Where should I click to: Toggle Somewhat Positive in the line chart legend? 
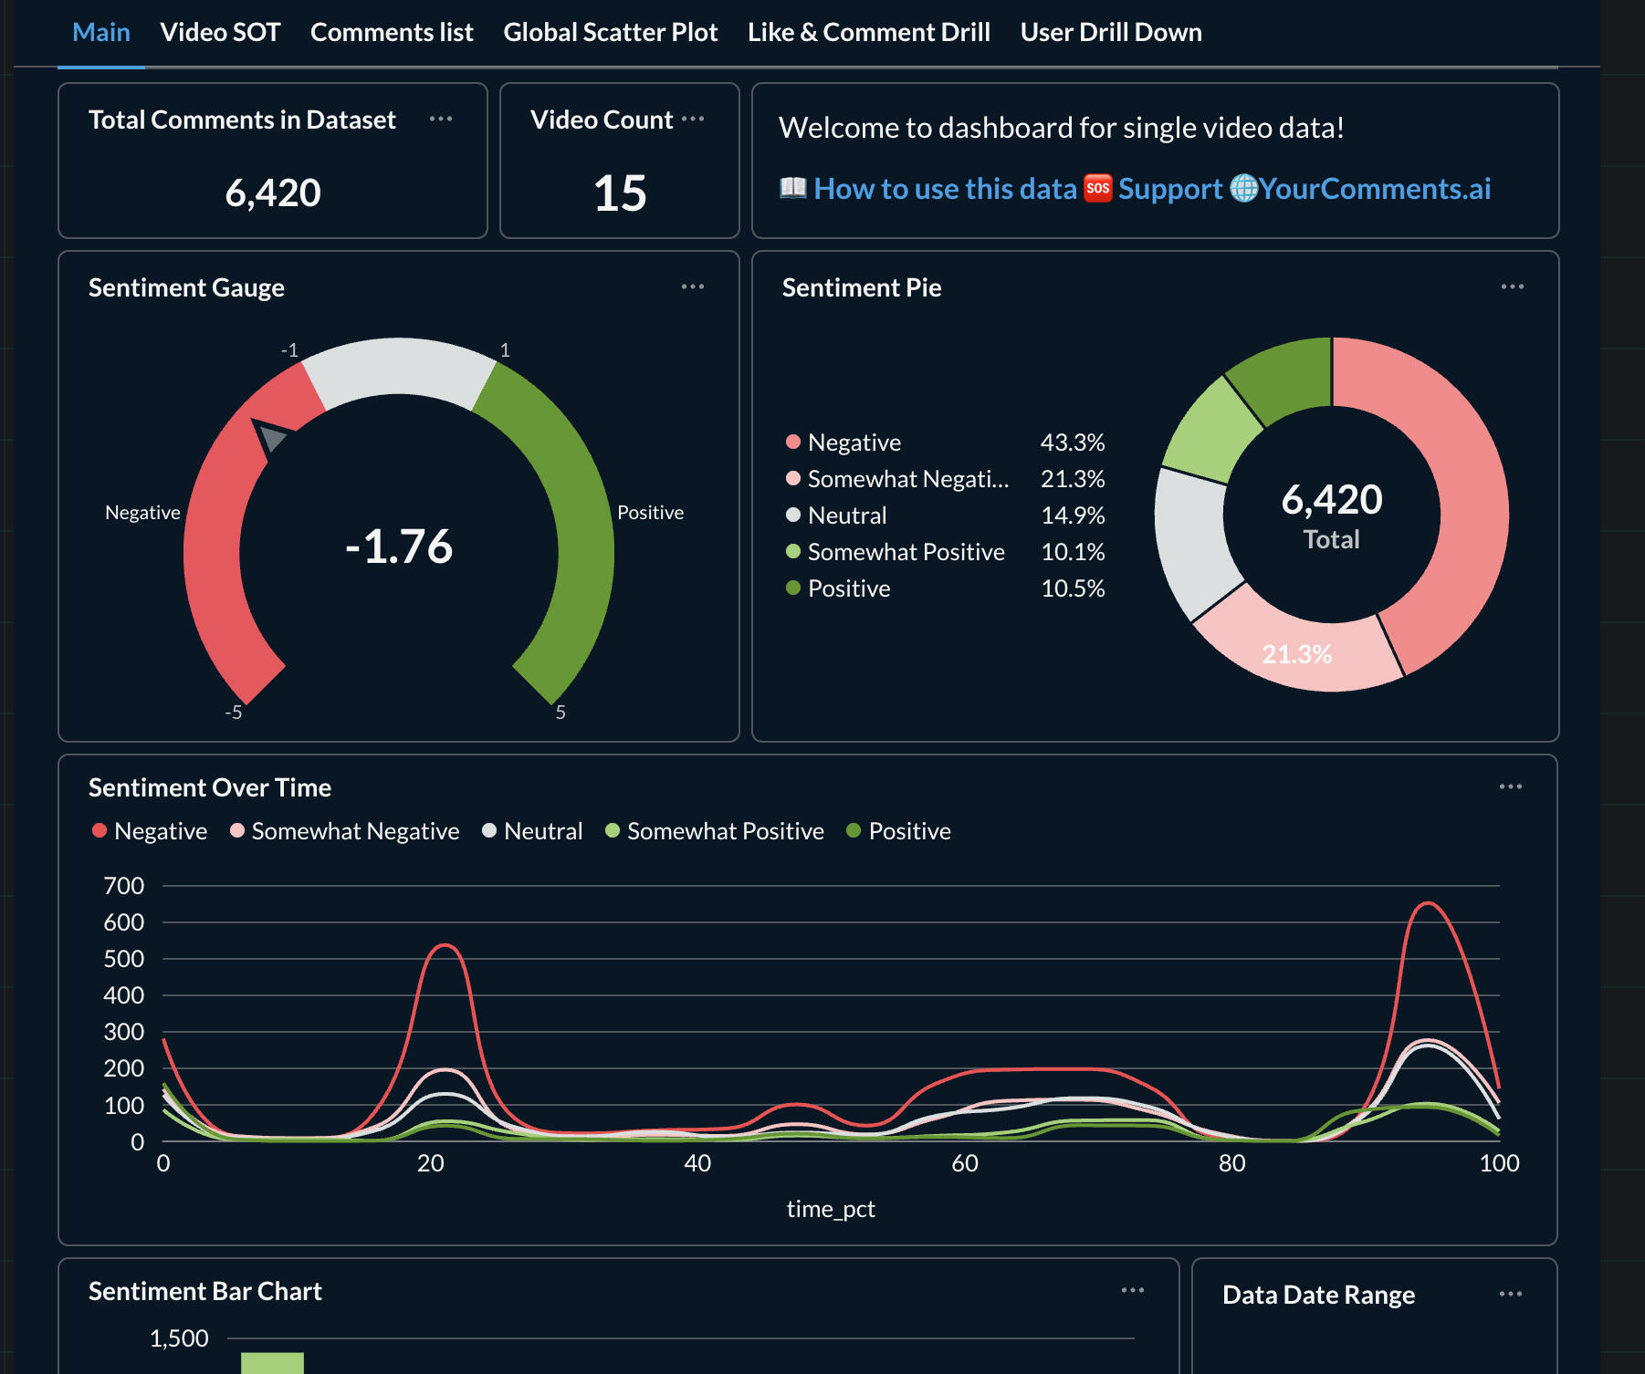(x=715, y=831)
